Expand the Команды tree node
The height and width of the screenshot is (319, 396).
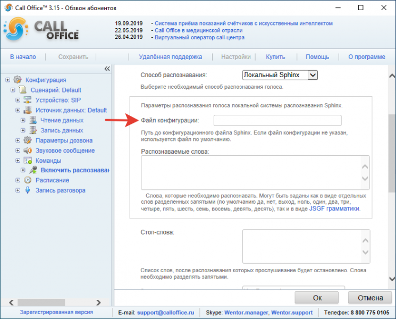click(x=18, y=161)
